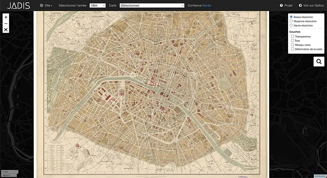The image size is (327, 178).
Task: Zoom out with the minus button
Action: pyautogui.click(x=6, y=23)
